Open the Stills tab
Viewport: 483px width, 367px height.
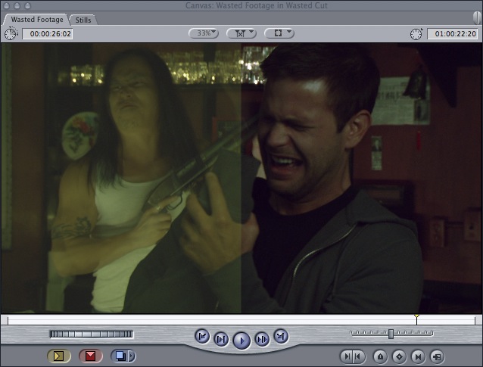[x=83, y=20]
